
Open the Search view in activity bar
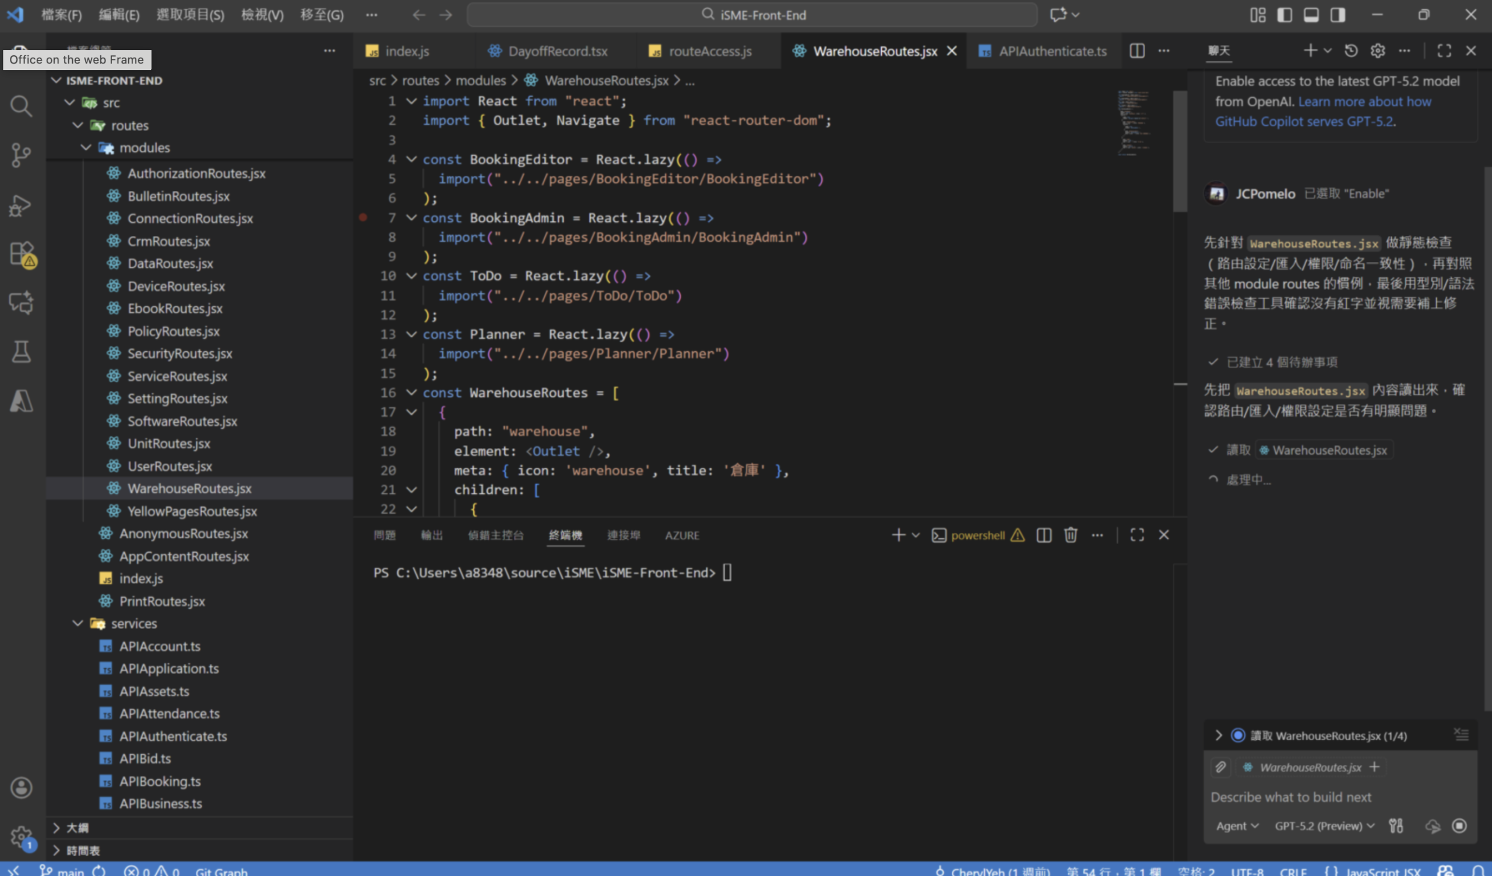click(22, 107)
